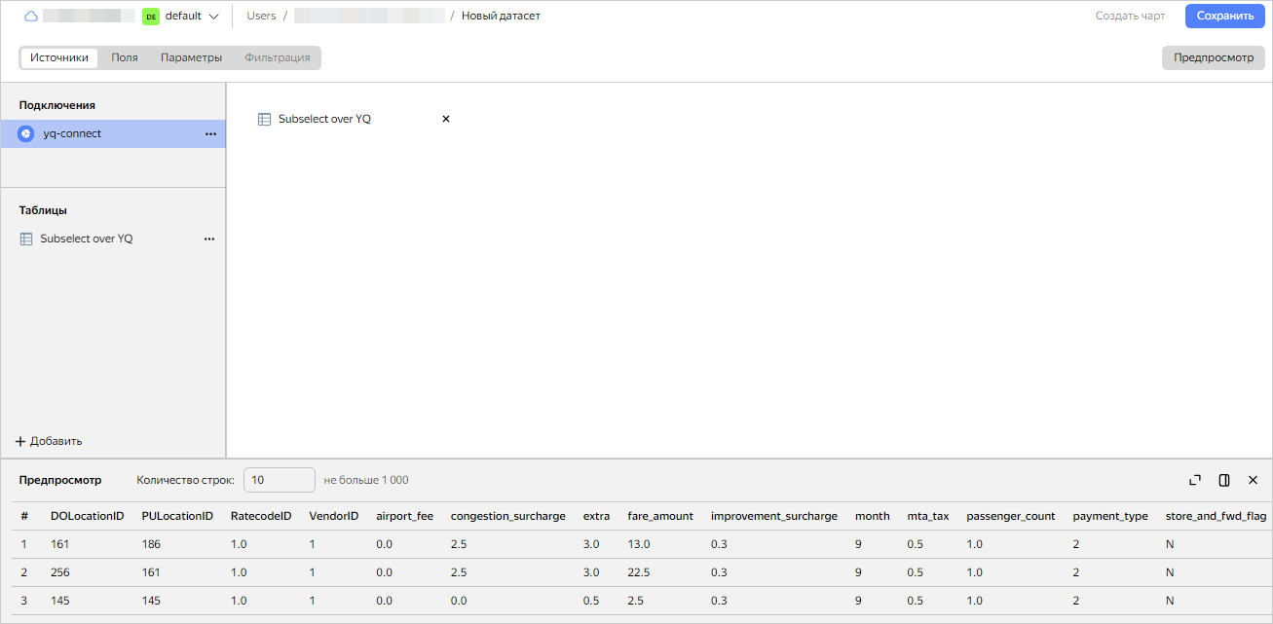The height and width of the screenshot is (624, 1273).
Task: Close the preview panel
Action: 1254,479
